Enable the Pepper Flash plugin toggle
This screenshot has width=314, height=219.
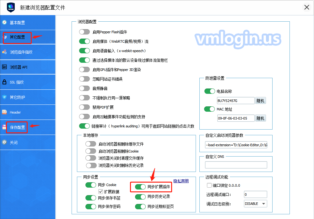pyautogui.click(x=84, y=32)
